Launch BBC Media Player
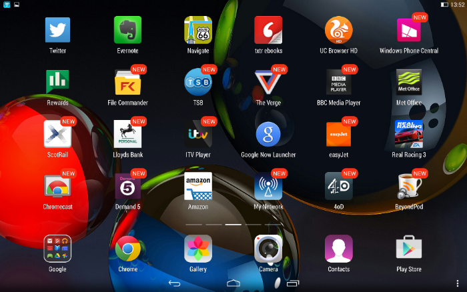 tap(339, 82)
